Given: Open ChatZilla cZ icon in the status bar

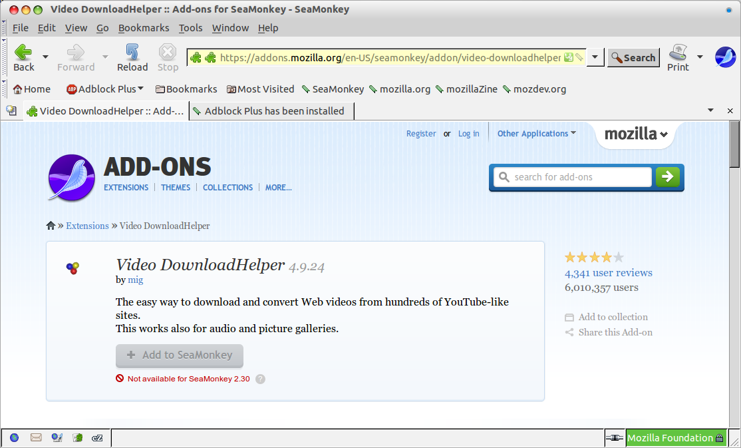Looking at the screenshot, I should click(x=97, y=437).
